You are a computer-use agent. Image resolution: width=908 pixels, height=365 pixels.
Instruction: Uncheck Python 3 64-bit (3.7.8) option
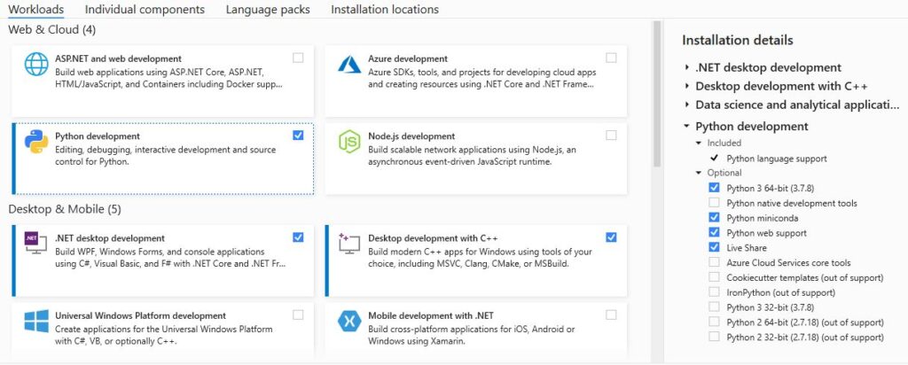pyautogui.click(x=714, y=188)
